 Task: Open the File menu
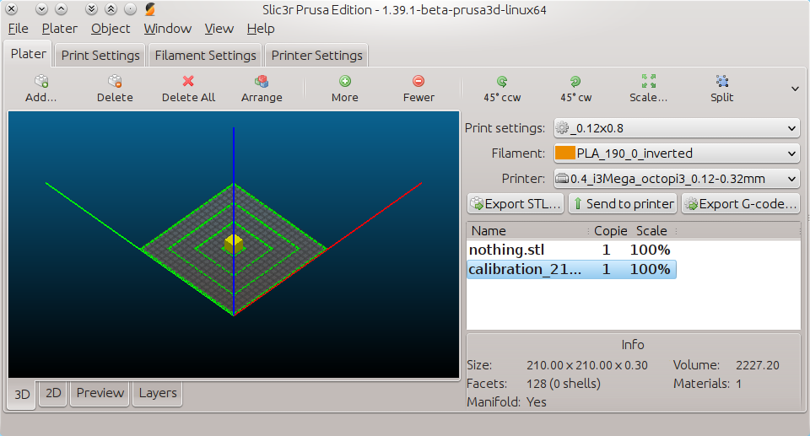point(18,29)
